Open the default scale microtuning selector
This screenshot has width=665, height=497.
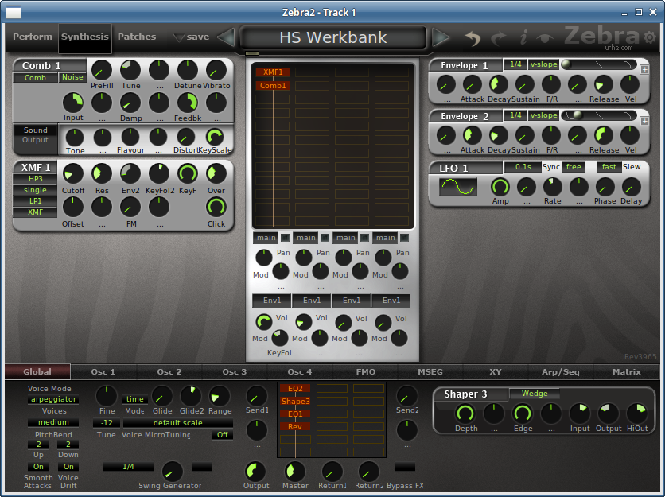click(177, 423)
